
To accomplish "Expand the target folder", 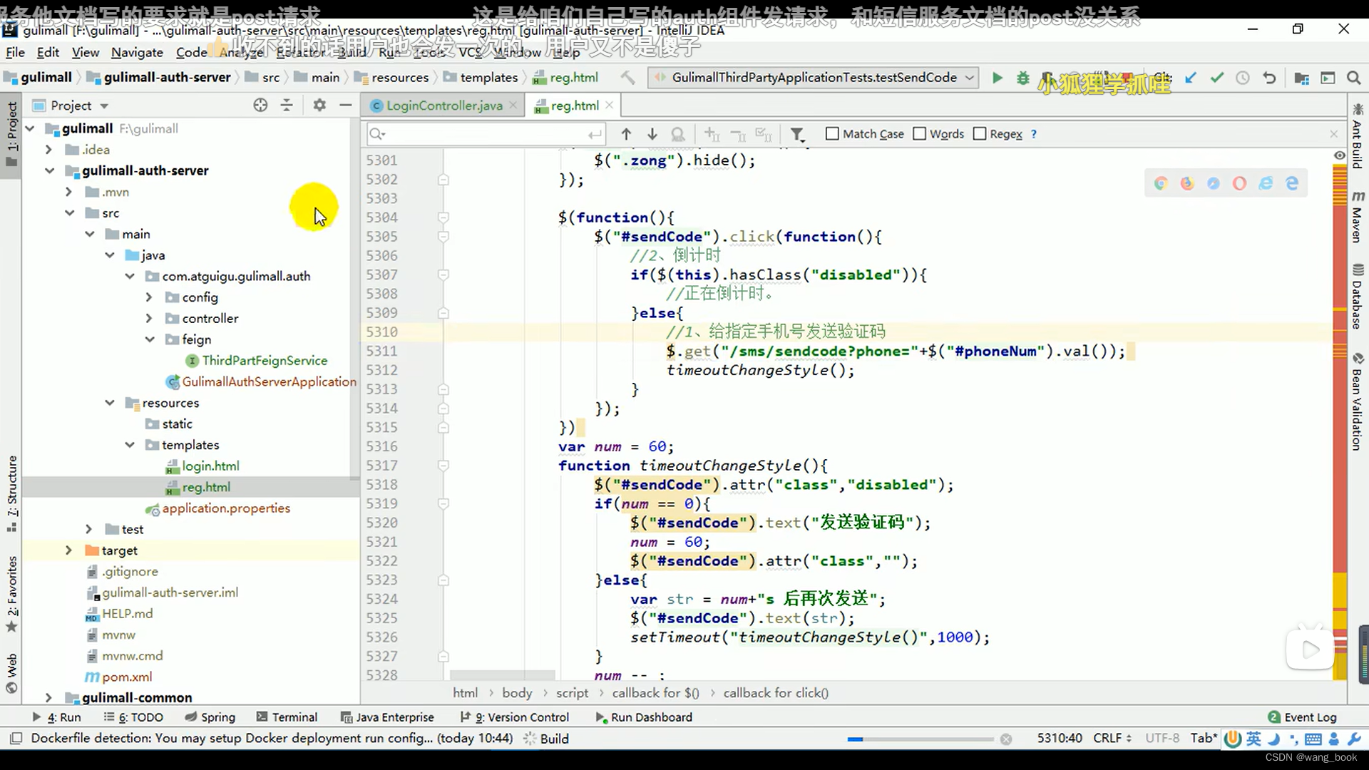I will coord(68,550).
